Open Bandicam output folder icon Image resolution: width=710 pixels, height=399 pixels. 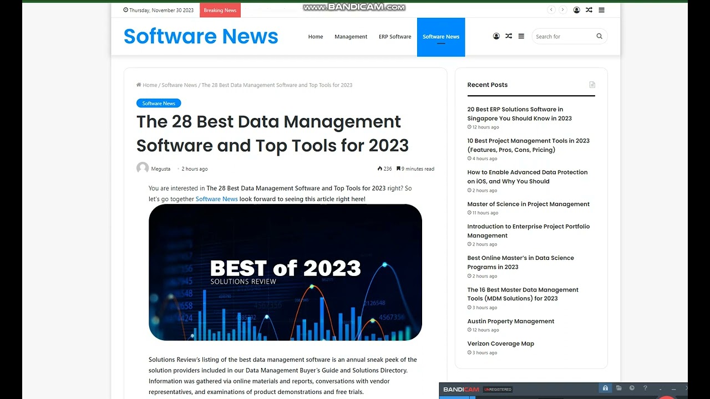coord(618,388)
